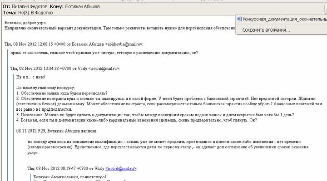Click line Ботакан Аманжолович, приветствую!
This screenshot has width=327, height=181.
69,177
